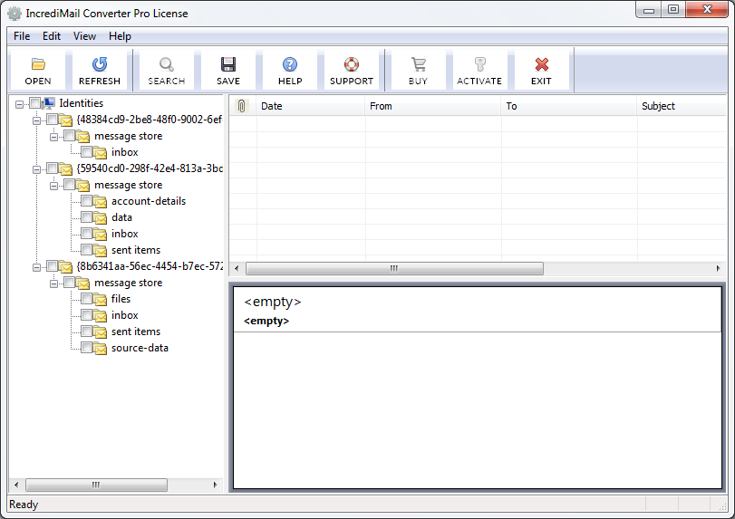This screenshot has width=735, height=519.
Task: Collapse the {59540cd0 identity node
Action: click(x=36, y=169)
